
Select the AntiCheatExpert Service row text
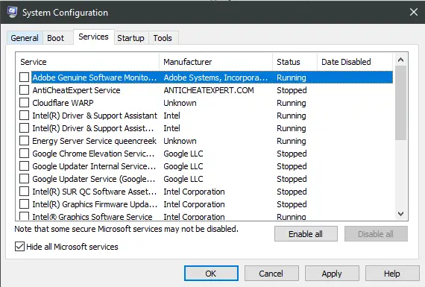[x=76, y=90]
